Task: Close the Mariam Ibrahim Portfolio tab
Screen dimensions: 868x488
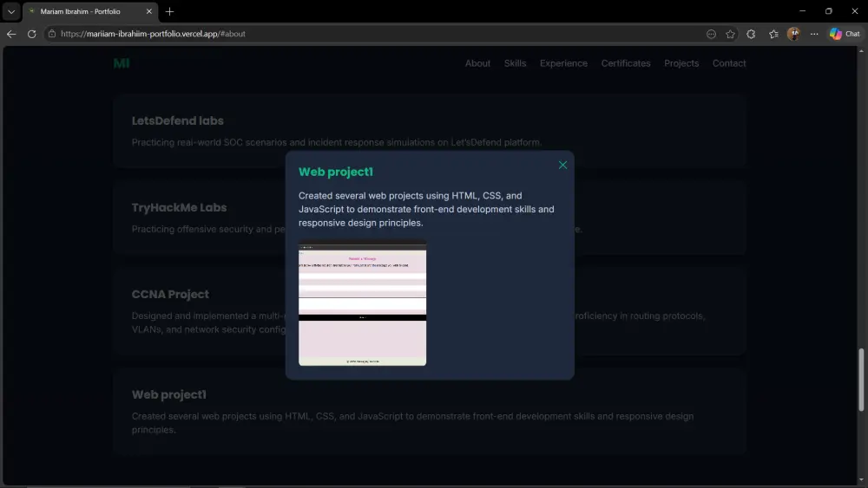Action: click(148, 11)
